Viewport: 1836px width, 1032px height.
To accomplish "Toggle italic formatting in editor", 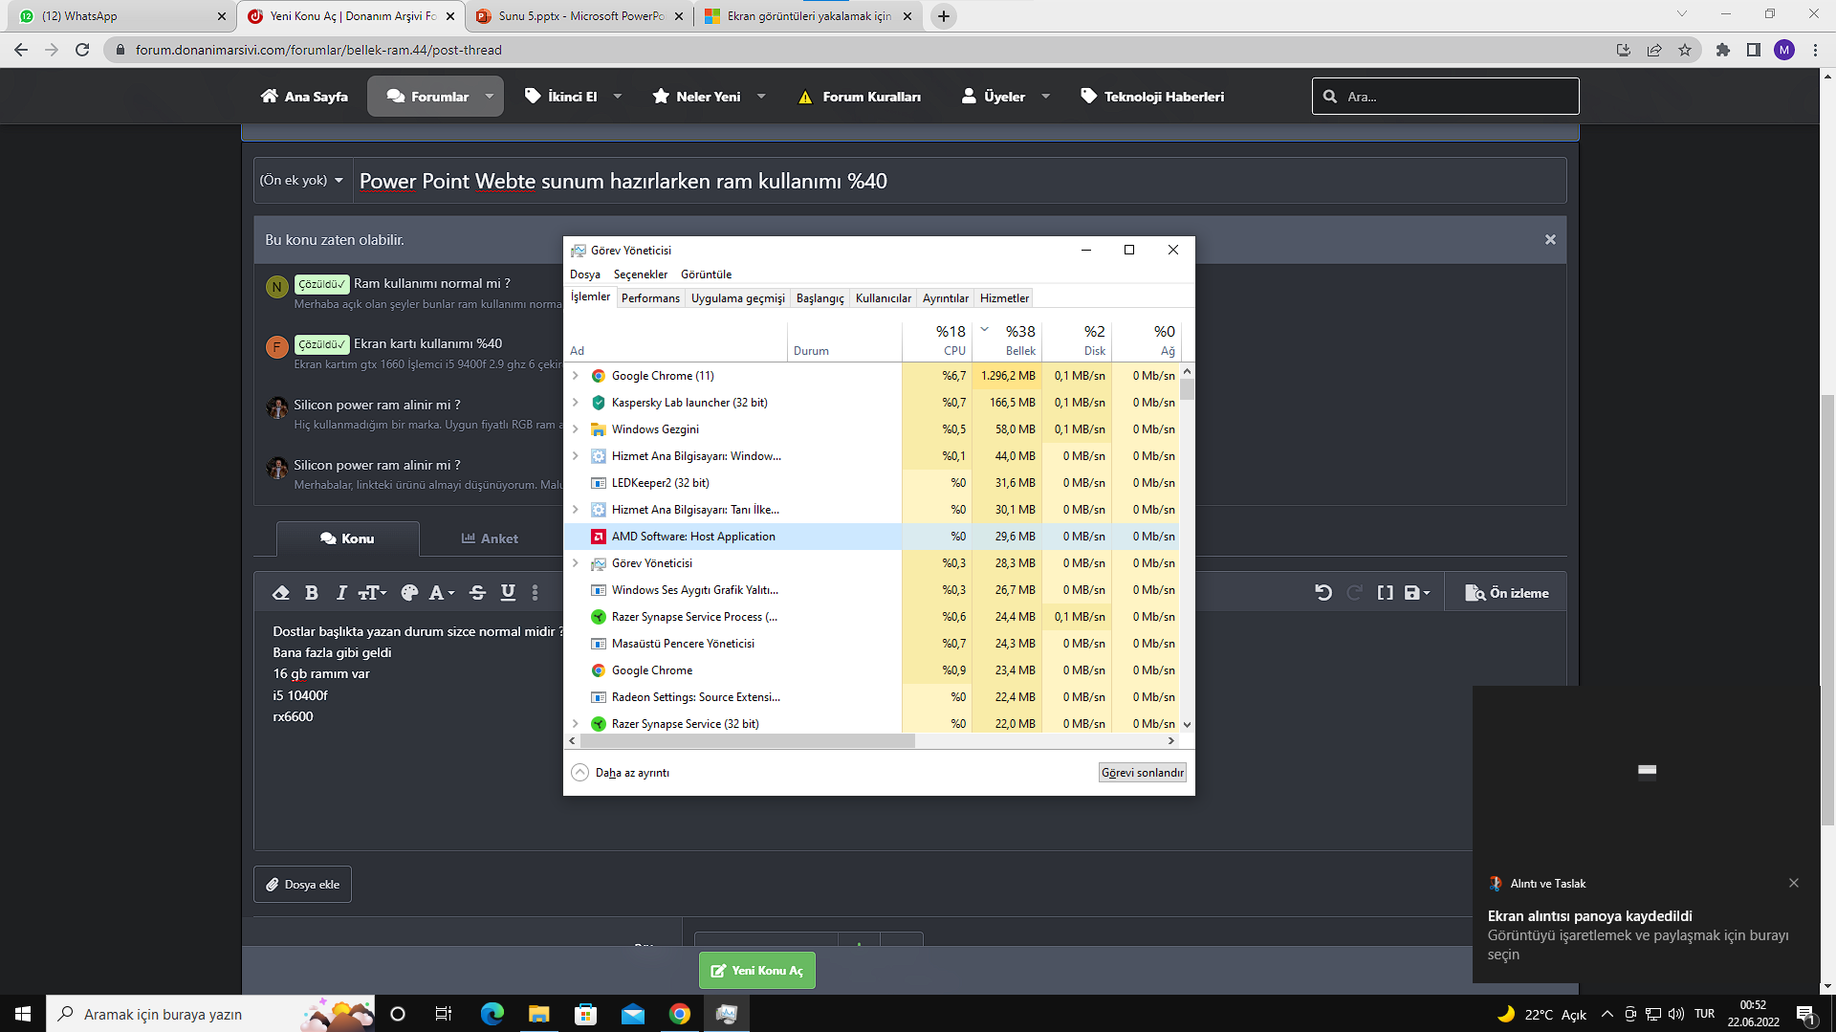I will tap(341, 593).
